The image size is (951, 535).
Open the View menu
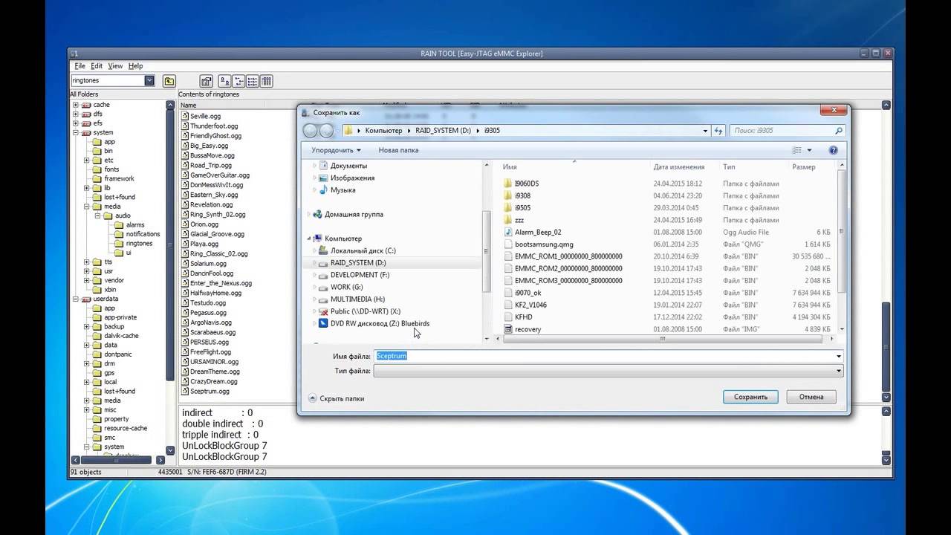click(x=115, y=66)
